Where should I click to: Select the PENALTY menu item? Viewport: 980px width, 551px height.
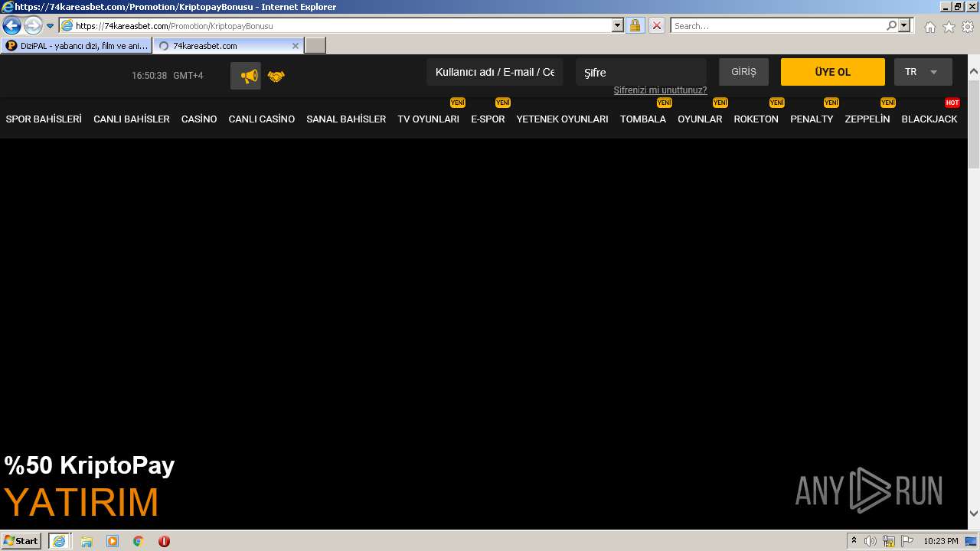click(812, 119)
